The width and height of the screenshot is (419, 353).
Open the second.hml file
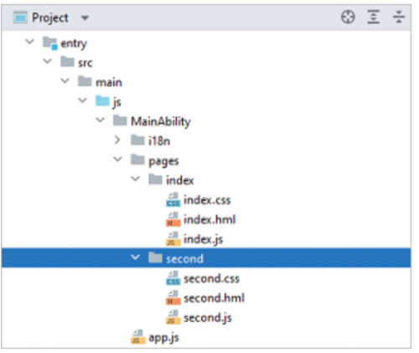click(214, 298)
